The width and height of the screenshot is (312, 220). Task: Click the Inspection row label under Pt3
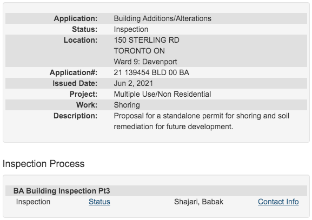[33, 202]
